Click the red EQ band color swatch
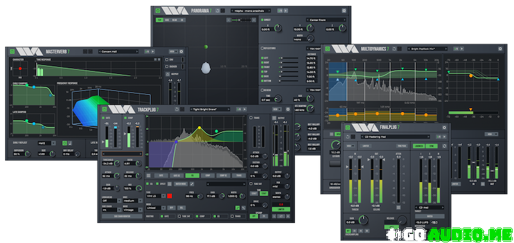The height and width of the screenshot is (243, 514). 170,196
